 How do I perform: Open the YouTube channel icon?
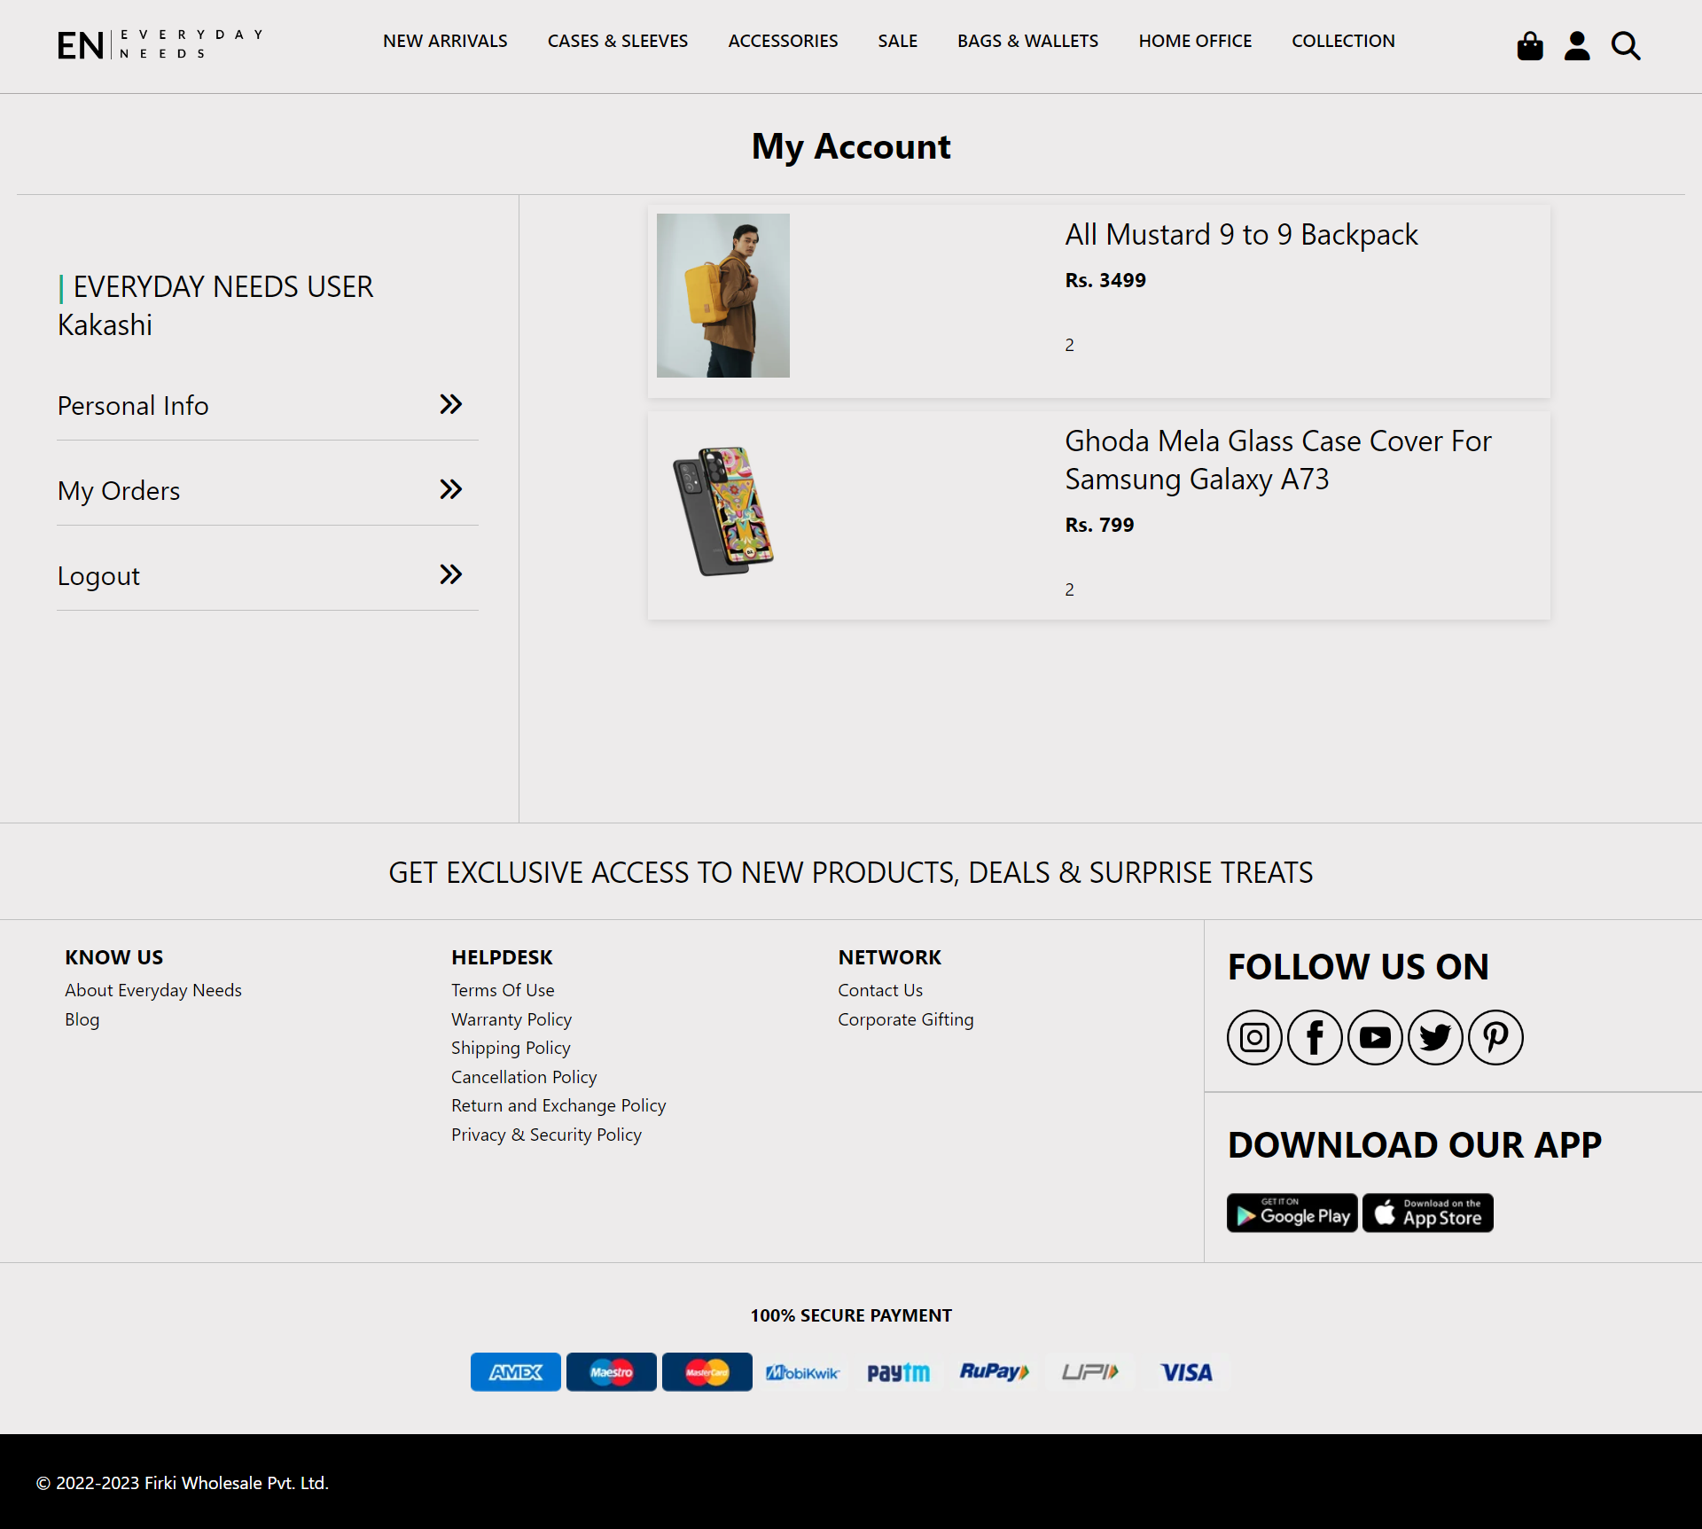point(1374,1037)
